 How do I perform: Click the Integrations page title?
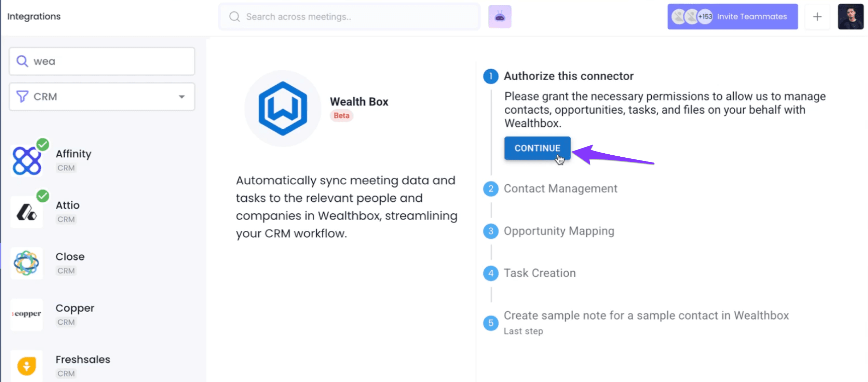coord(34,16)
